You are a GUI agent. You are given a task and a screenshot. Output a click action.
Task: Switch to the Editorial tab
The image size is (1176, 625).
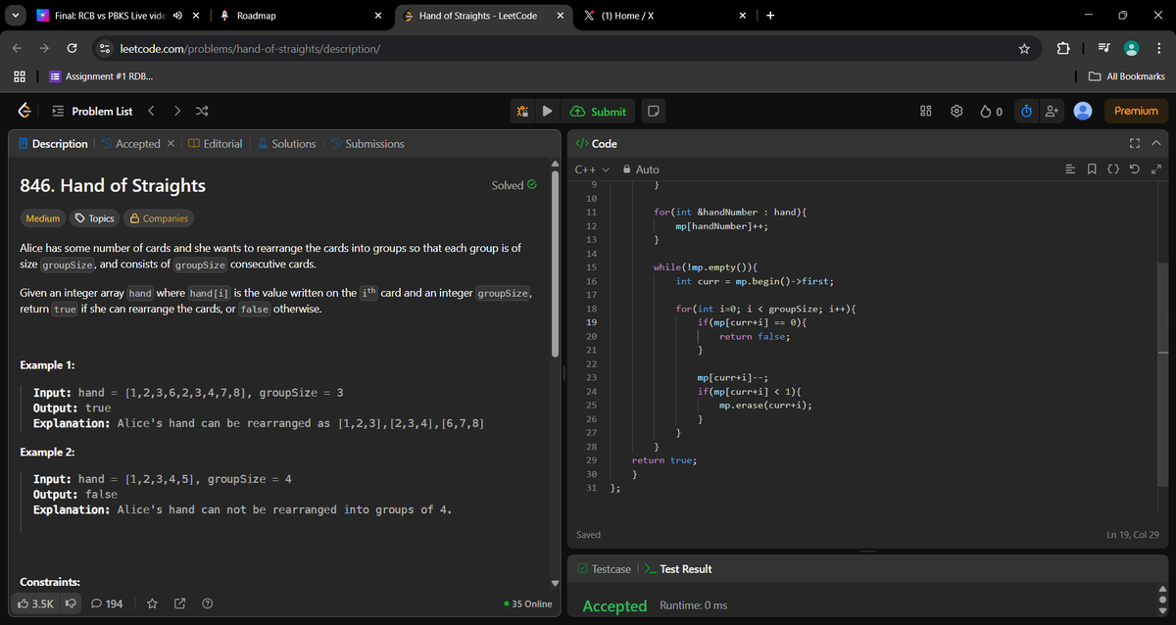point(223,143)
